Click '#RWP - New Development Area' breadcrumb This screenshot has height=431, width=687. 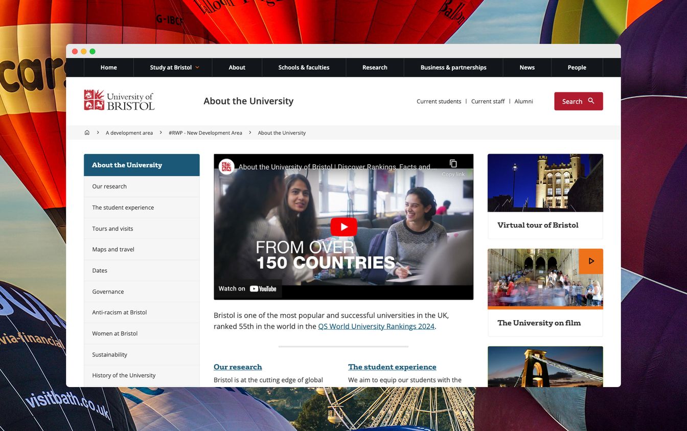pos(205,133)
